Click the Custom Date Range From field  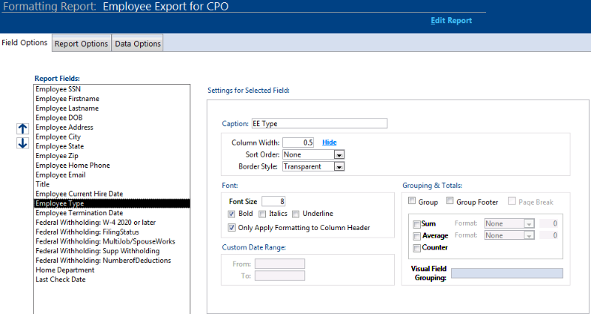(279, 264)
